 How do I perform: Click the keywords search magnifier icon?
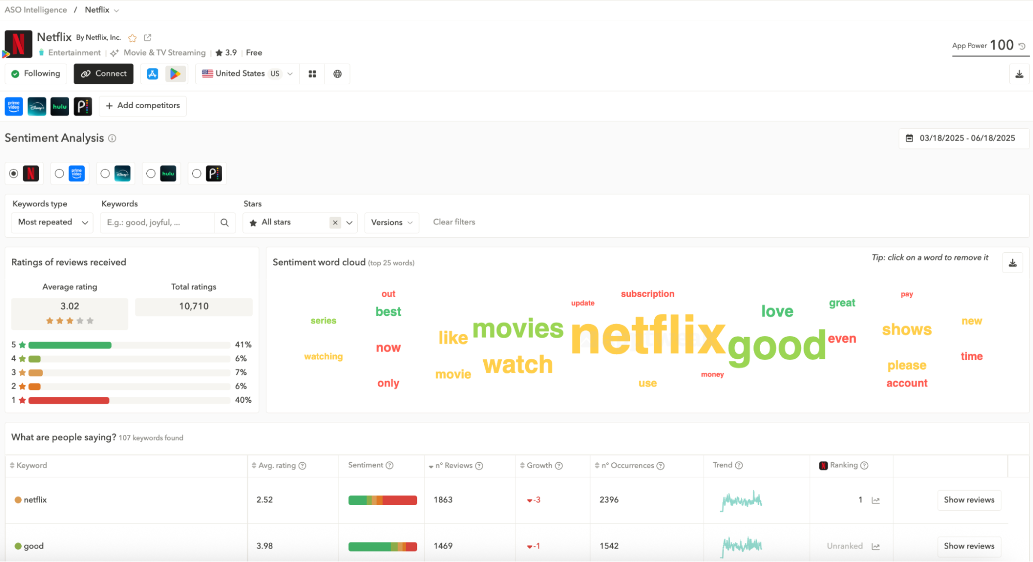point(225,222)
